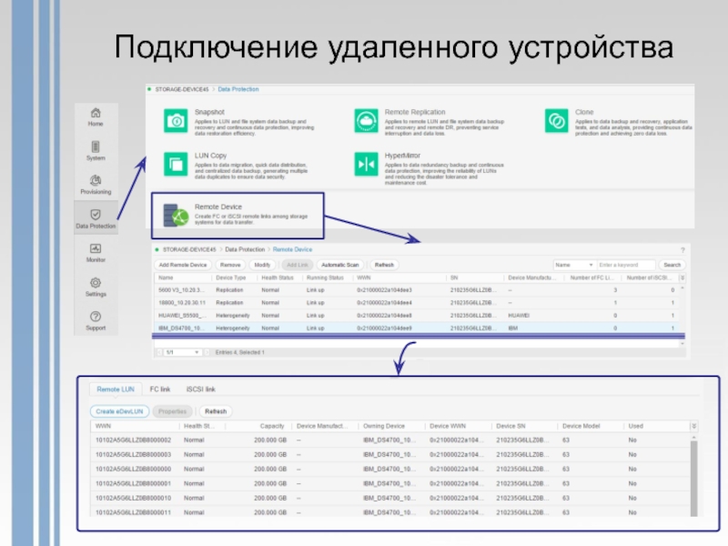Expand the Name search filter dropdown
Screen dimensions: 728x546
pyautogui.click(x=574, y=265)
